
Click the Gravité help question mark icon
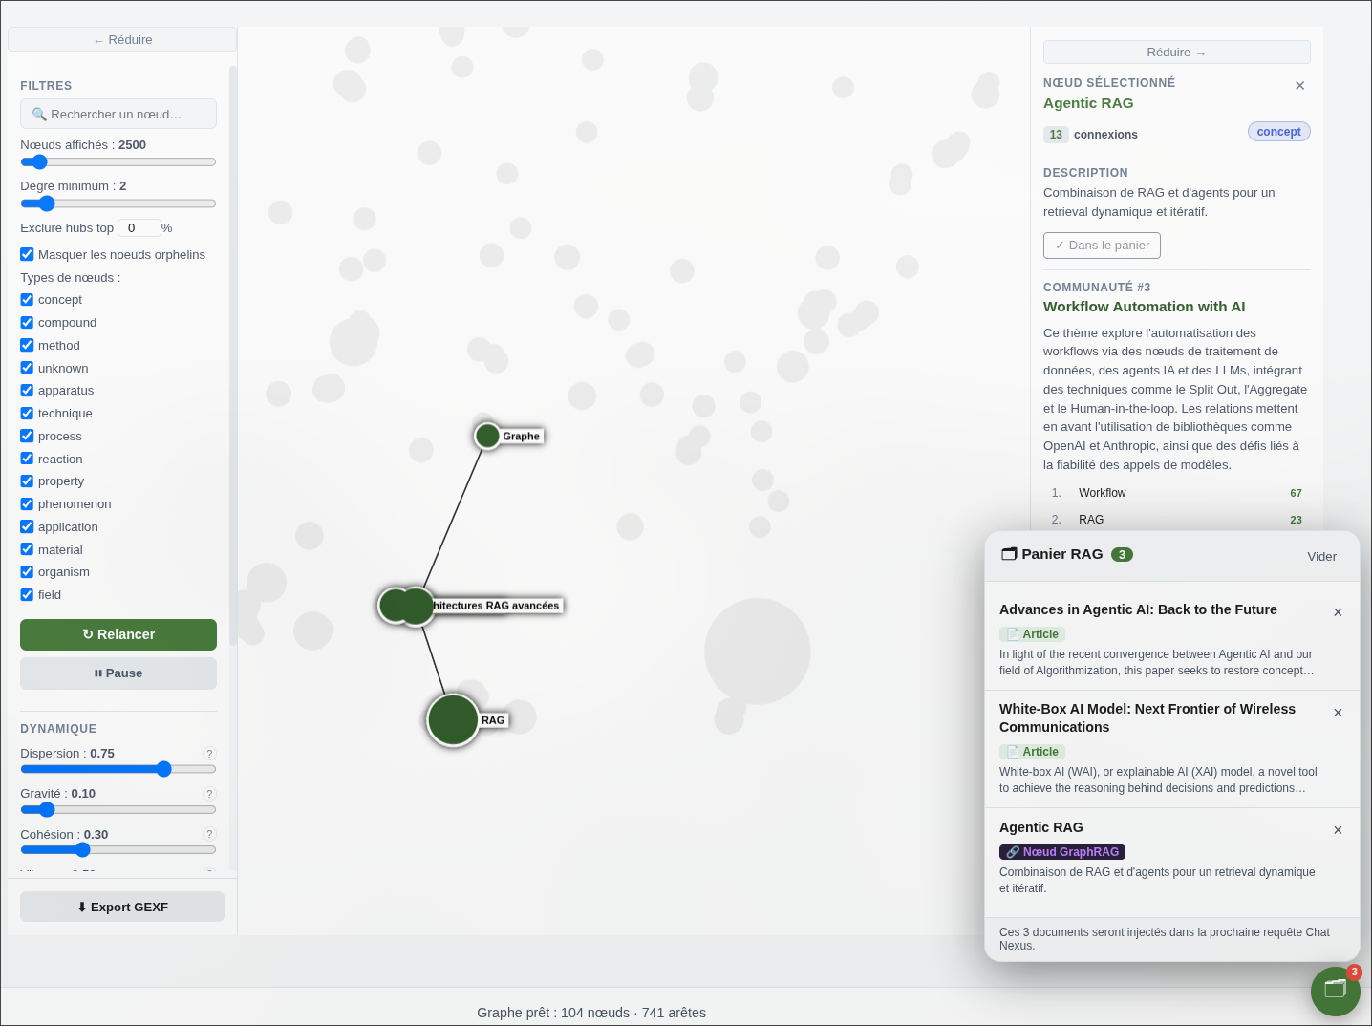tap(210, 794)
